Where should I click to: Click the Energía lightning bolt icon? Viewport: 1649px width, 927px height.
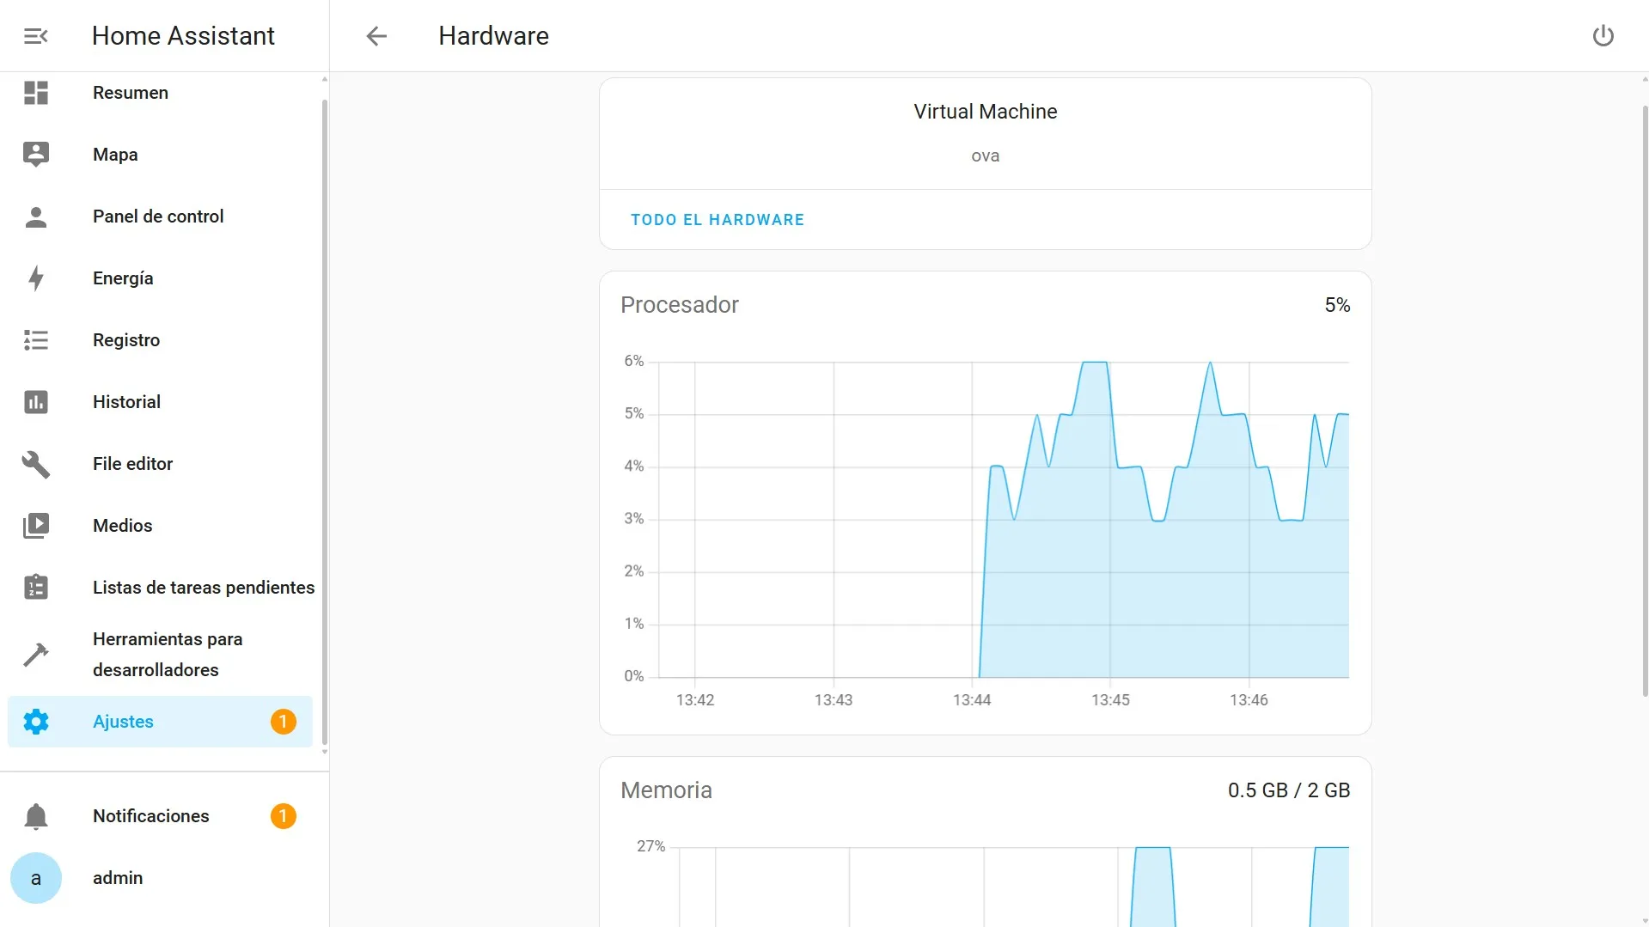click(x=36, y=278)
